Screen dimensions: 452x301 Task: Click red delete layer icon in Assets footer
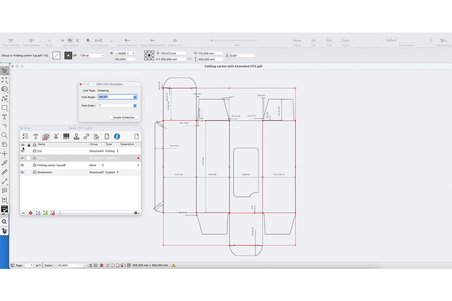click(31, 213)
